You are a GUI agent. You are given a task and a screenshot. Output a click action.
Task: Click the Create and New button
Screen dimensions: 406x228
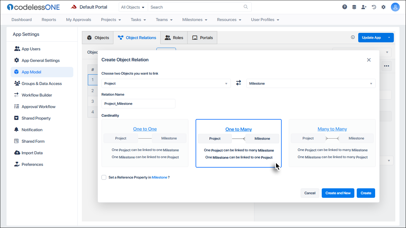(338, 193)
